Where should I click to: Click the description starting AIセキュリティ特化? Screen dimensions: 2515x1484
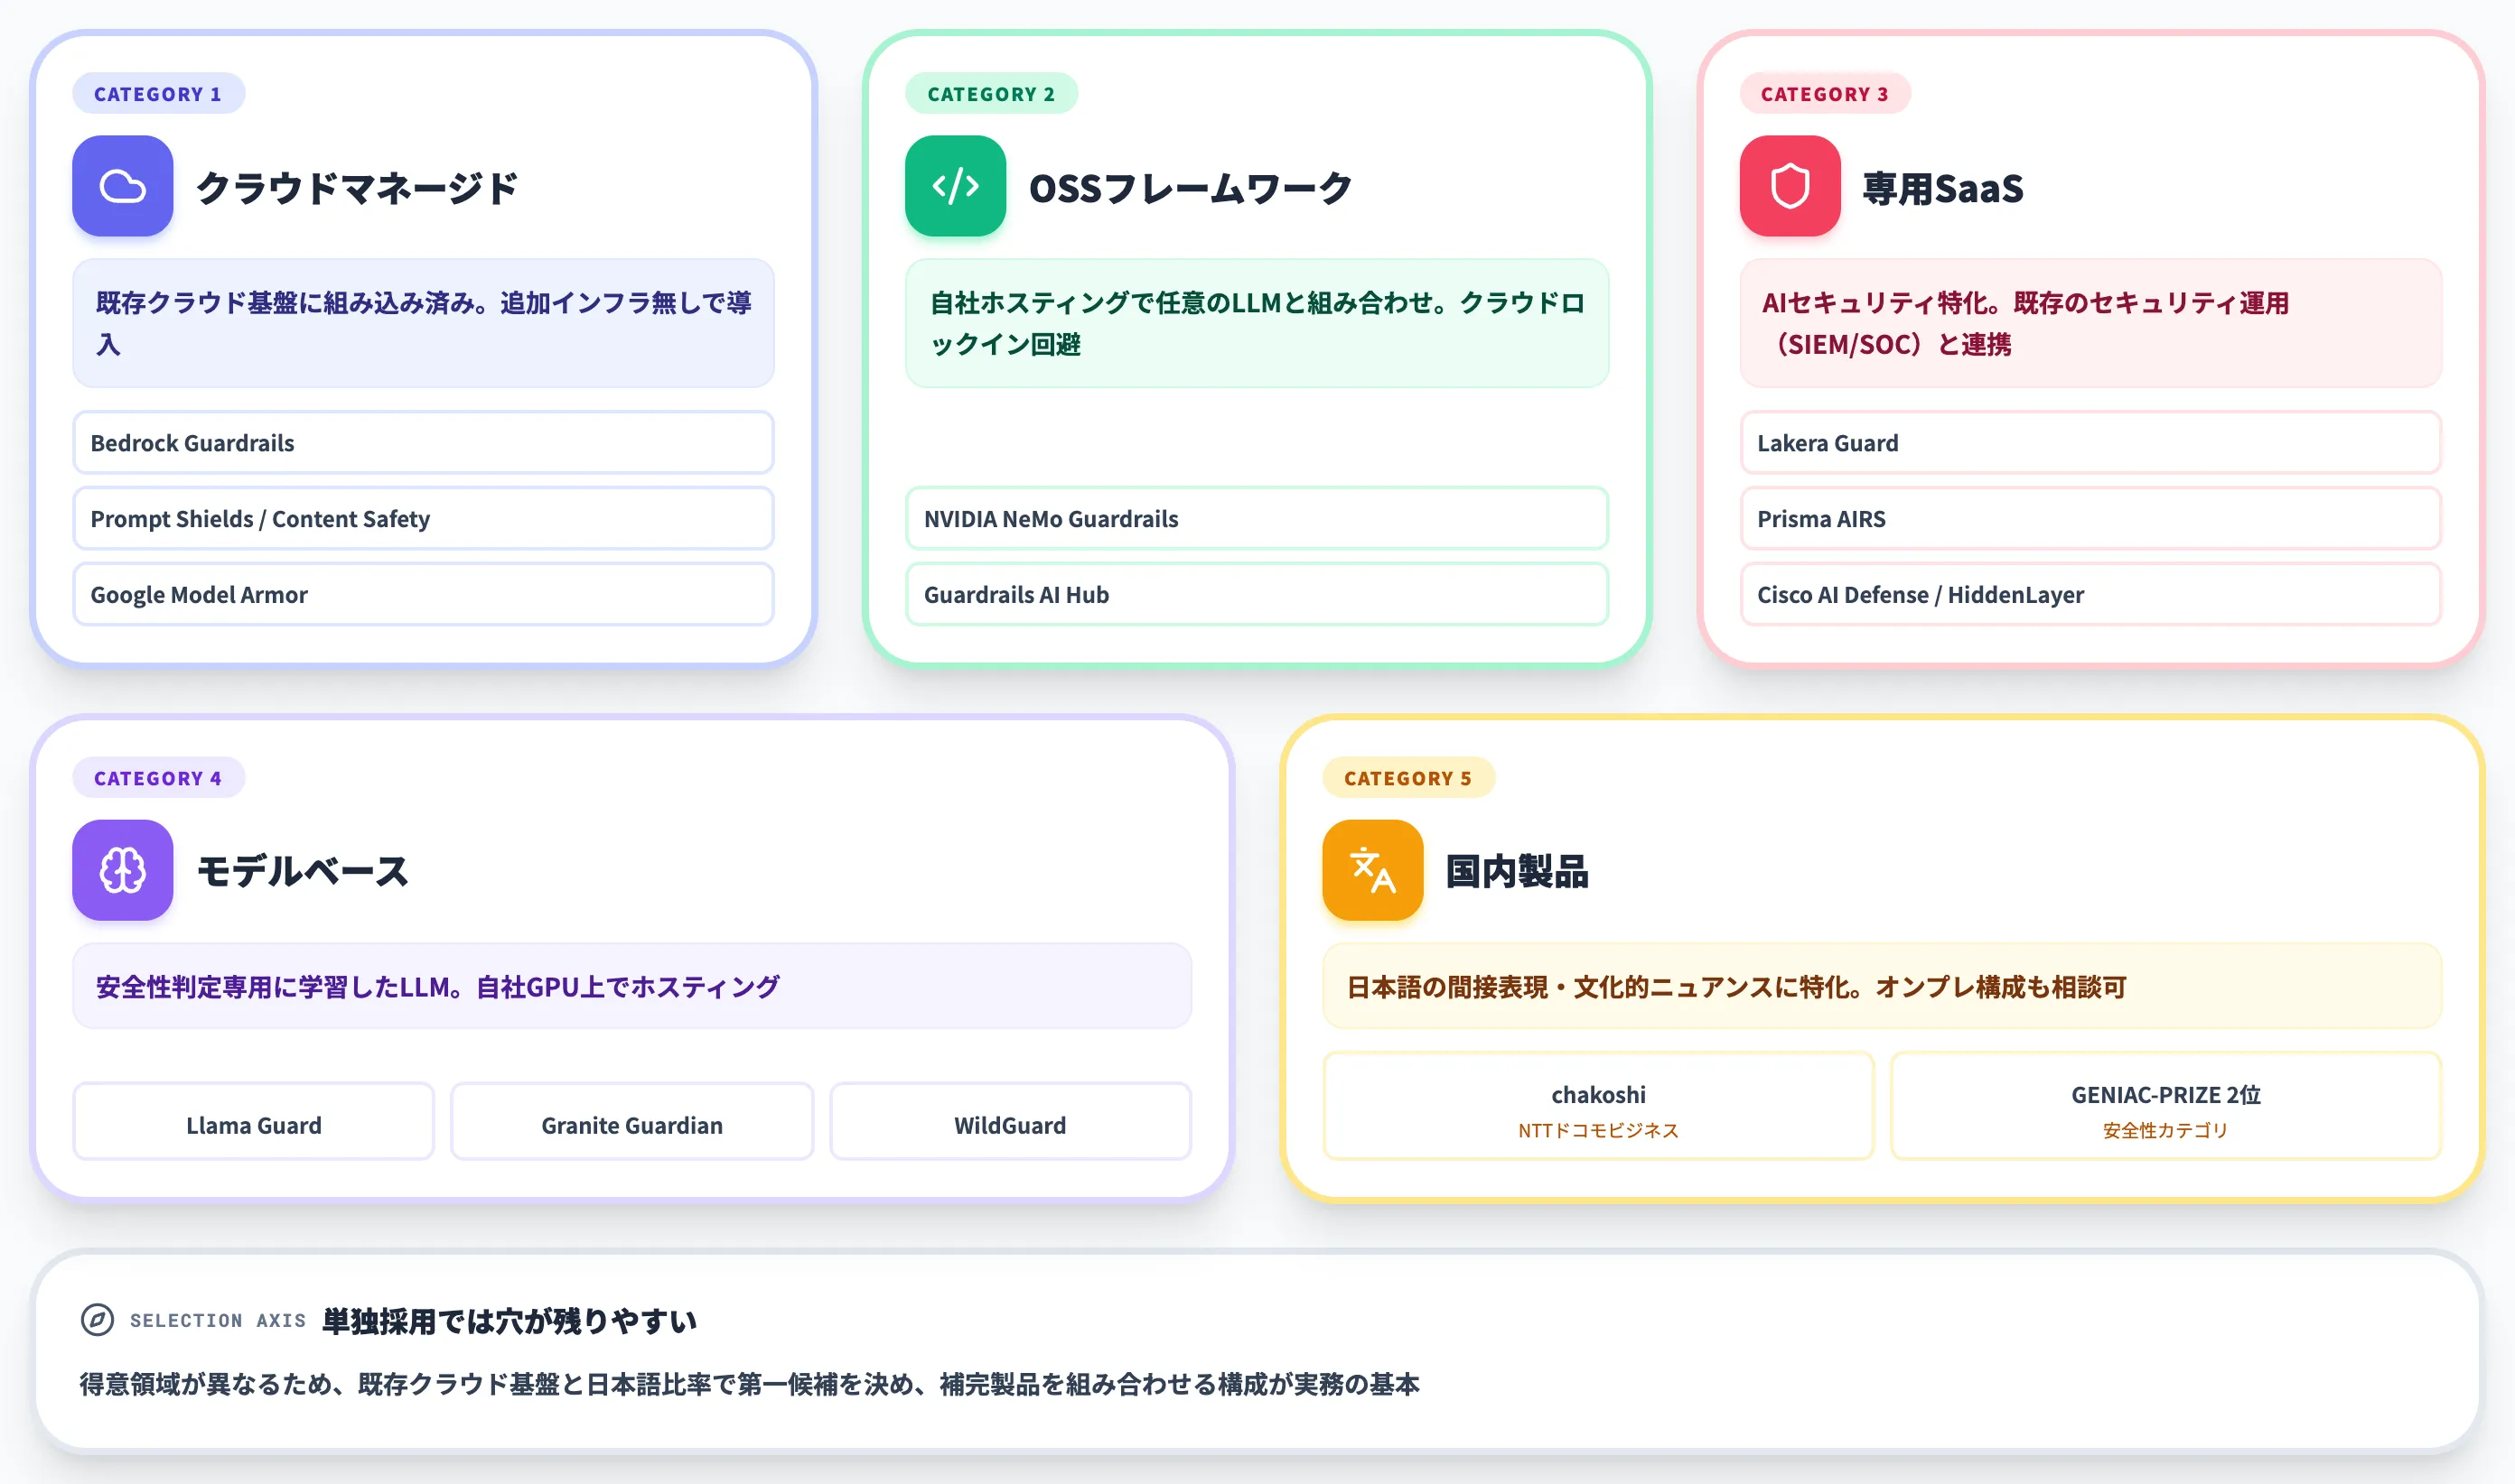[2090, 323]
